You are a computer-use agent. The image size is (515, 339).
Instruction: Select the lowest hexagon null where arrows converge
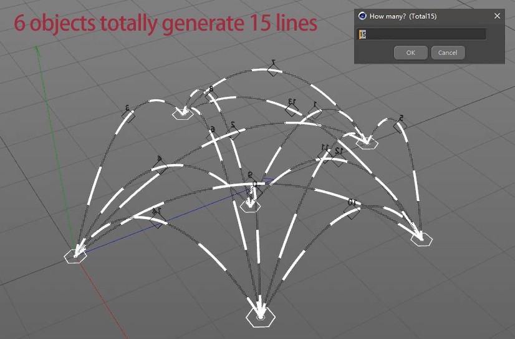pyautogui.click(x=261, y=317)
